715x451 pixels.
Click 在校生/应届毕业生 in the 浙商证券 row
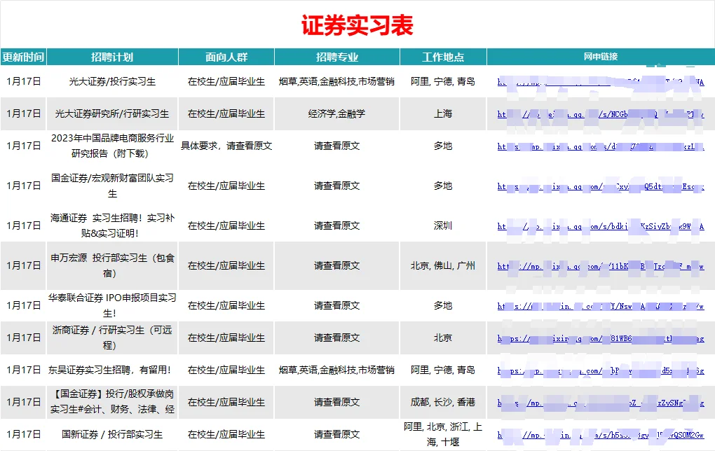226,338
